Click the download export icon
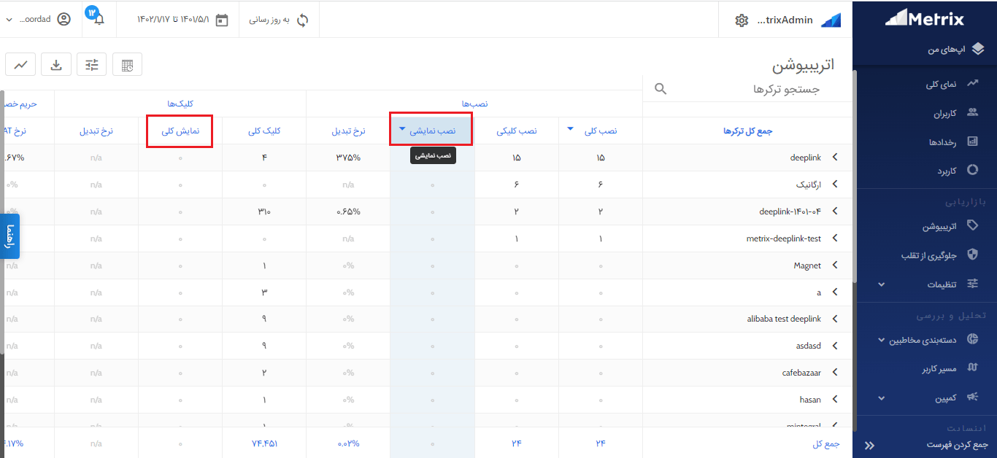This screenshot has width=997, height=458. click(56, 65)
